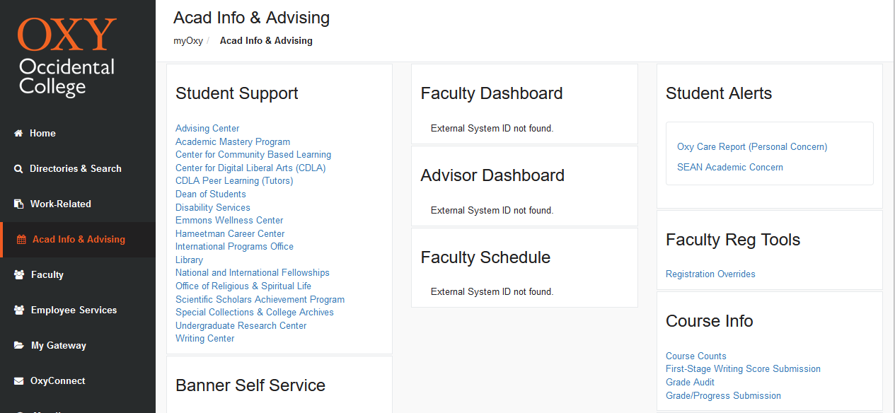Select Employee Services menu item
Screen dimensions: 895x413
click(x=74, y=310)
